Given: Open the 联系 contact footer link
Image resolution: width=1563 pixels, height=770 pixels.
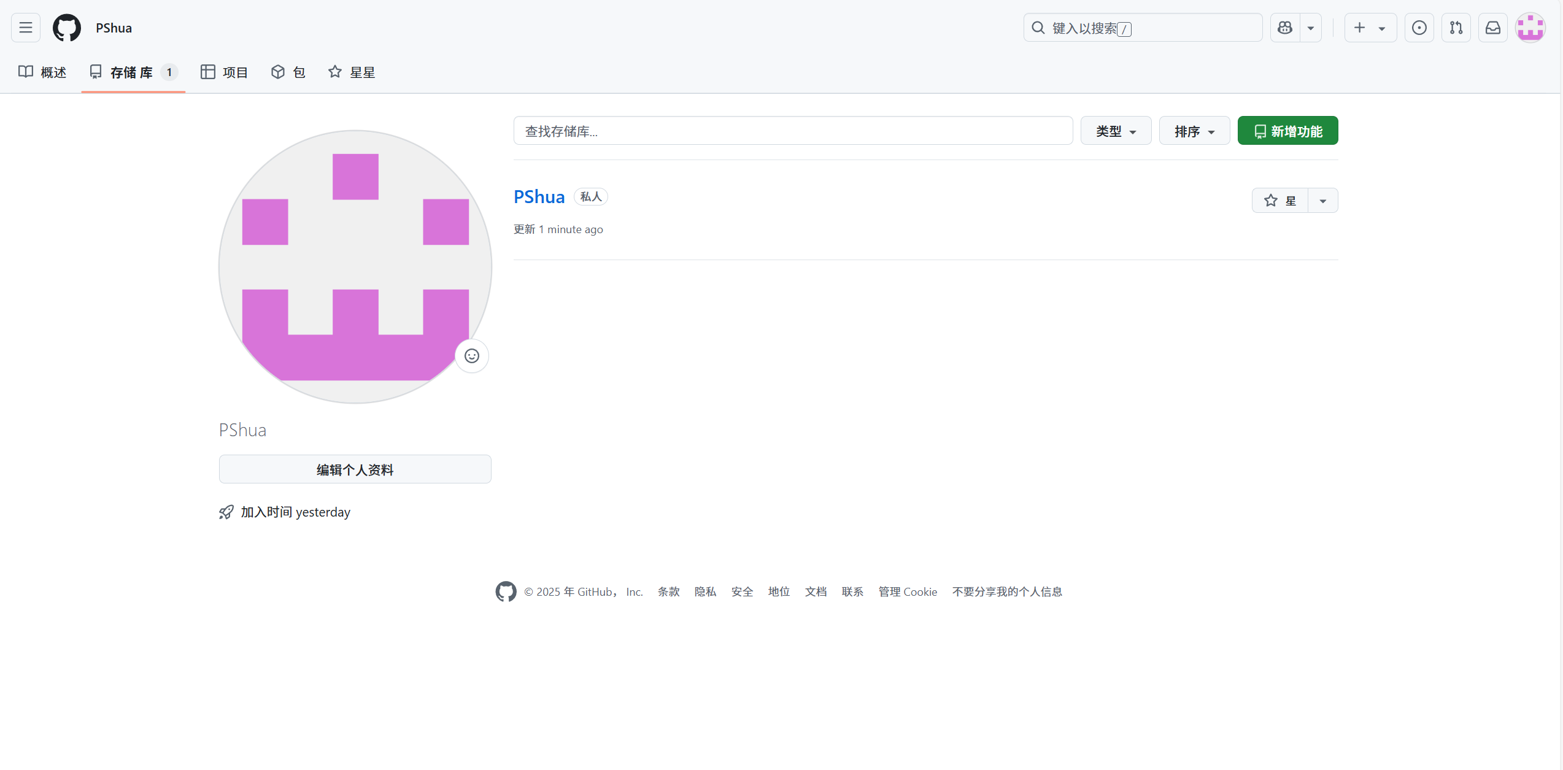Looking at the screenshot, I should (x=853, y=591).
